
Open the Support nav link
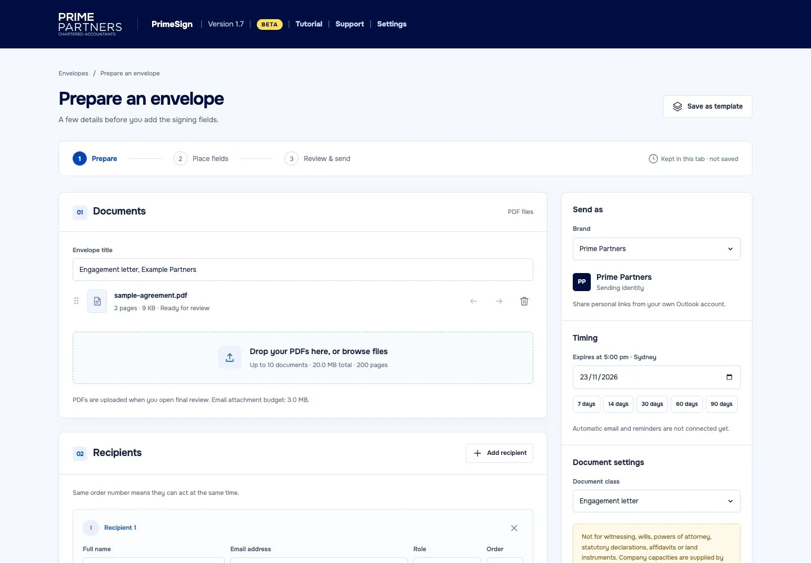[x=350, y=24]
